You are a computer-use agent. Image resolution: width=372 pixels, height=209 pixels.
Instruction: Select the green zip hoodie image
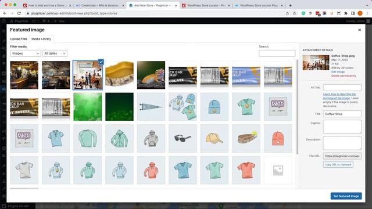(119, 138)
